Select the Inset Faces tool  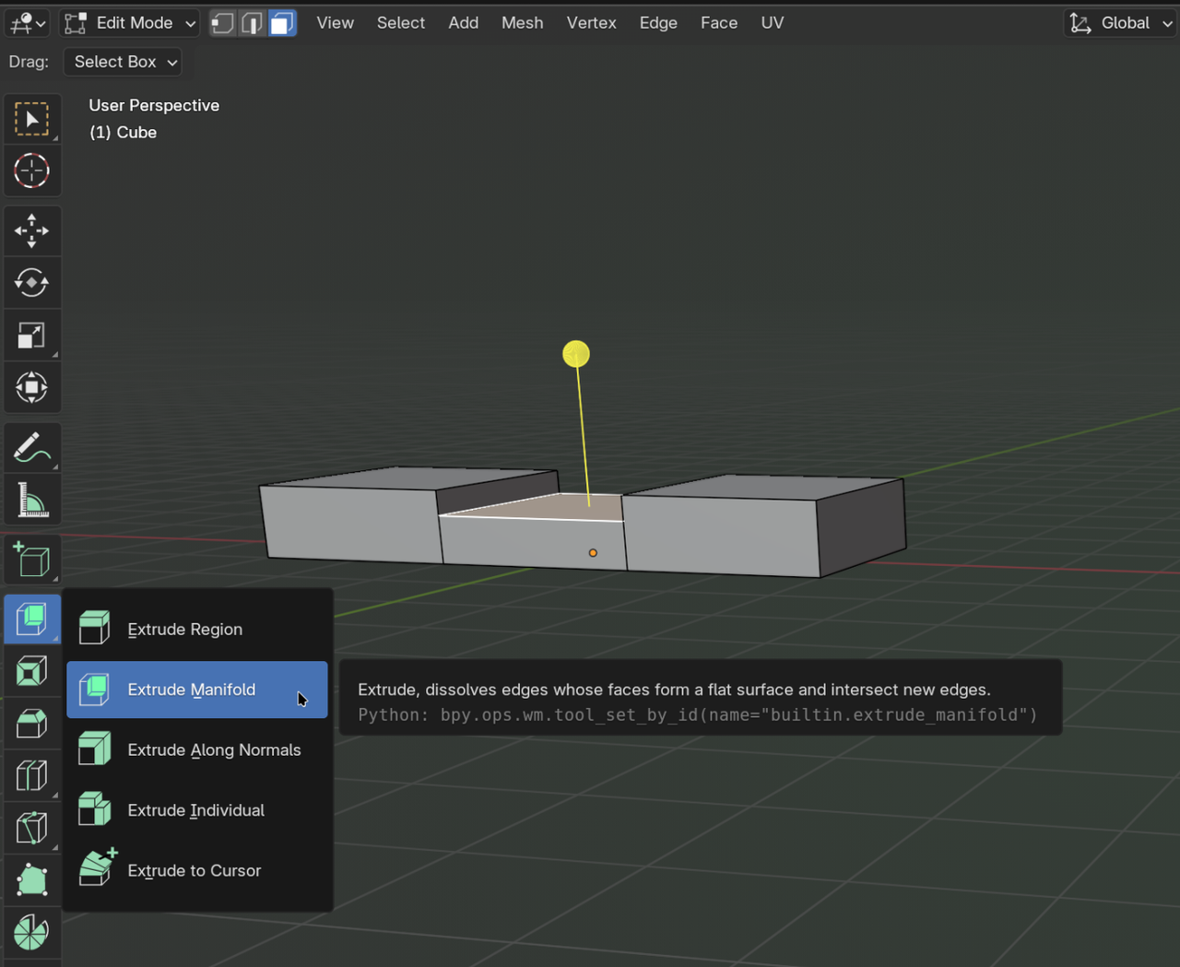(x=32, y=671)
